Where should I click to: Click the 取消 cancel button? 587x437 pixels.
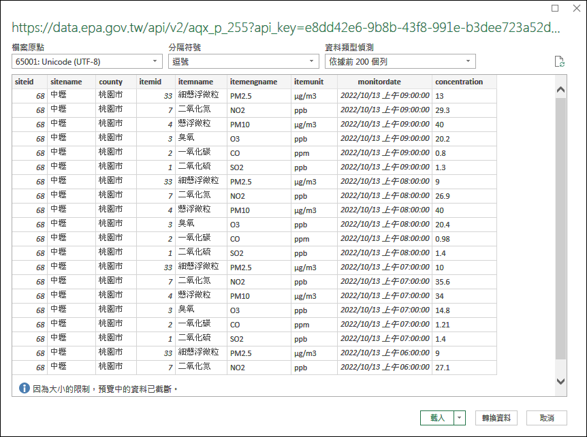[x=547, y=418]
